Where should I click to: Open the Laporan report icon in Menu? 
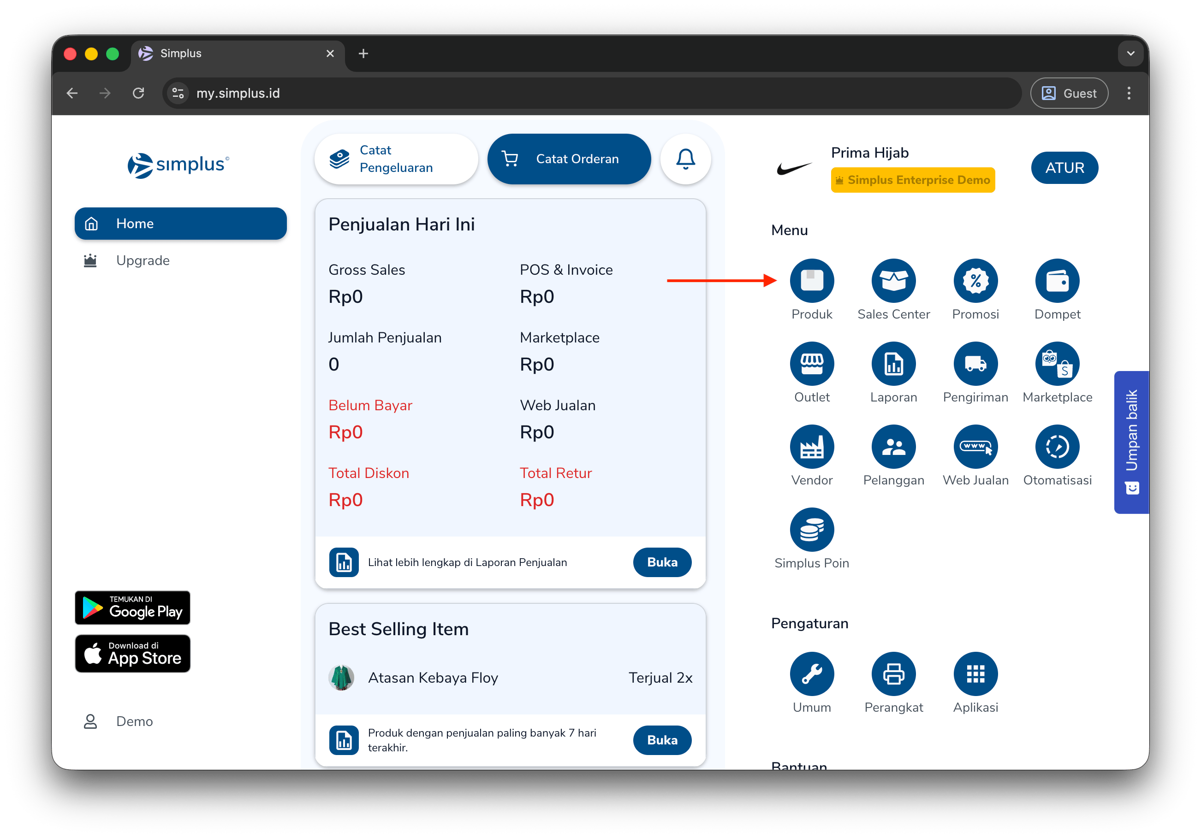click(893, 364)
